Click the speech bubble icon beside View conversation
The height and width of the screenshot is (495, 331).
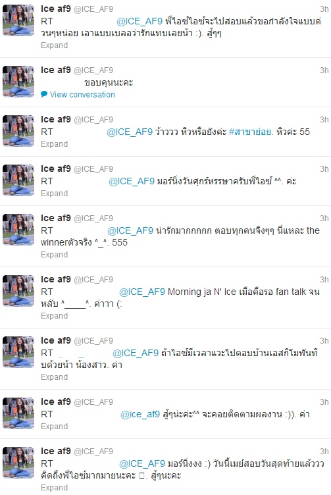click(x=44, y=94)
